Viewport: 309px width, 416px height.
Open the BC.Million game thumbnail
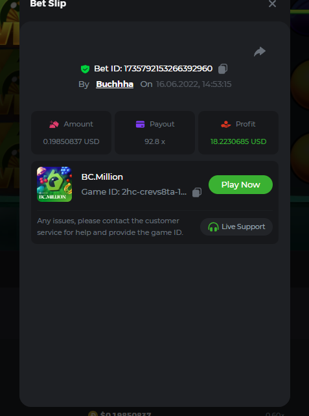(54, 184)
